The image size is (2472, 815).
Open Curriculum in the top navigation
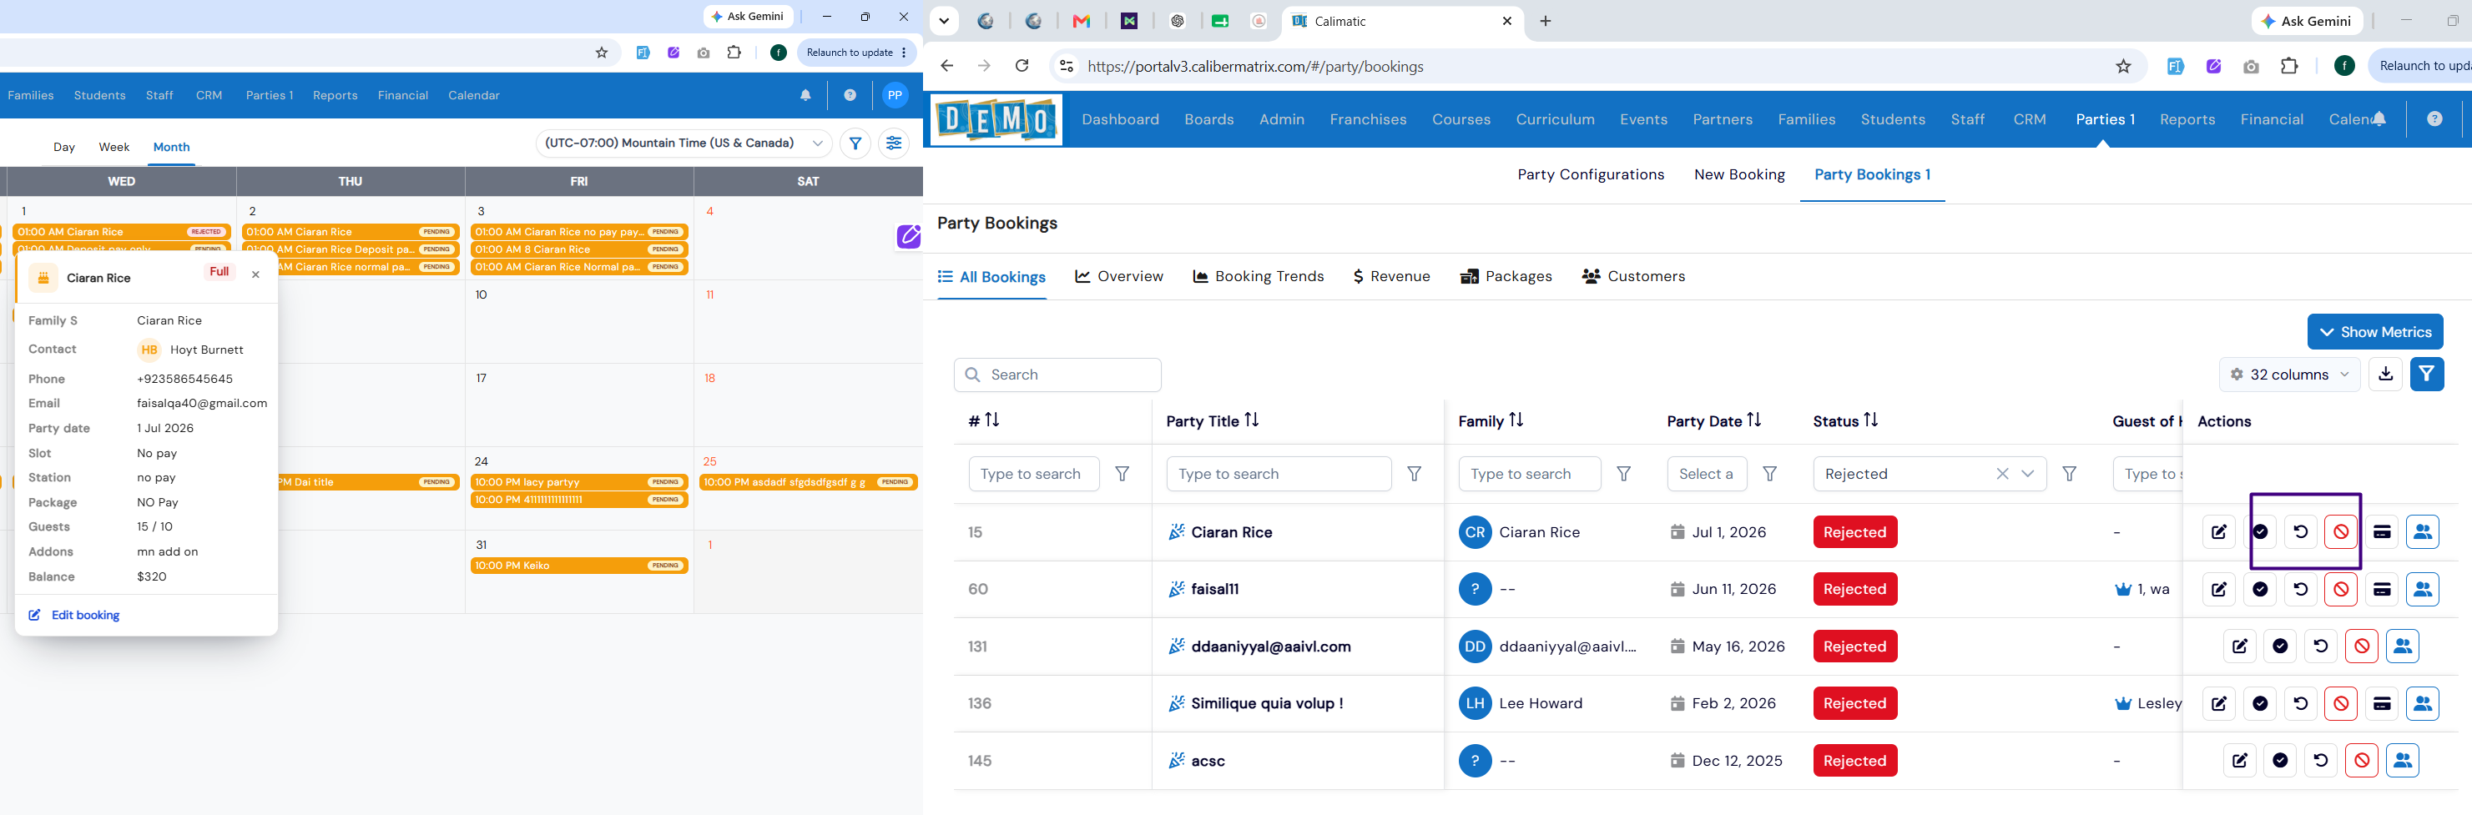tap(1555, 119)
